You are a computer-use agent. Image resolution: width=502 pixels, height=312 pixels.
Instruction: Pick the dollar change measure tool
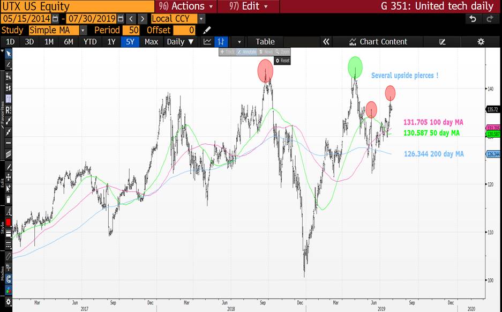point(9,87)
